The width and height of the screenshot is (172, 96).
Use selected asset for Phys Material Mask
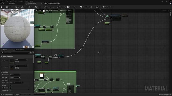(16, 68)
